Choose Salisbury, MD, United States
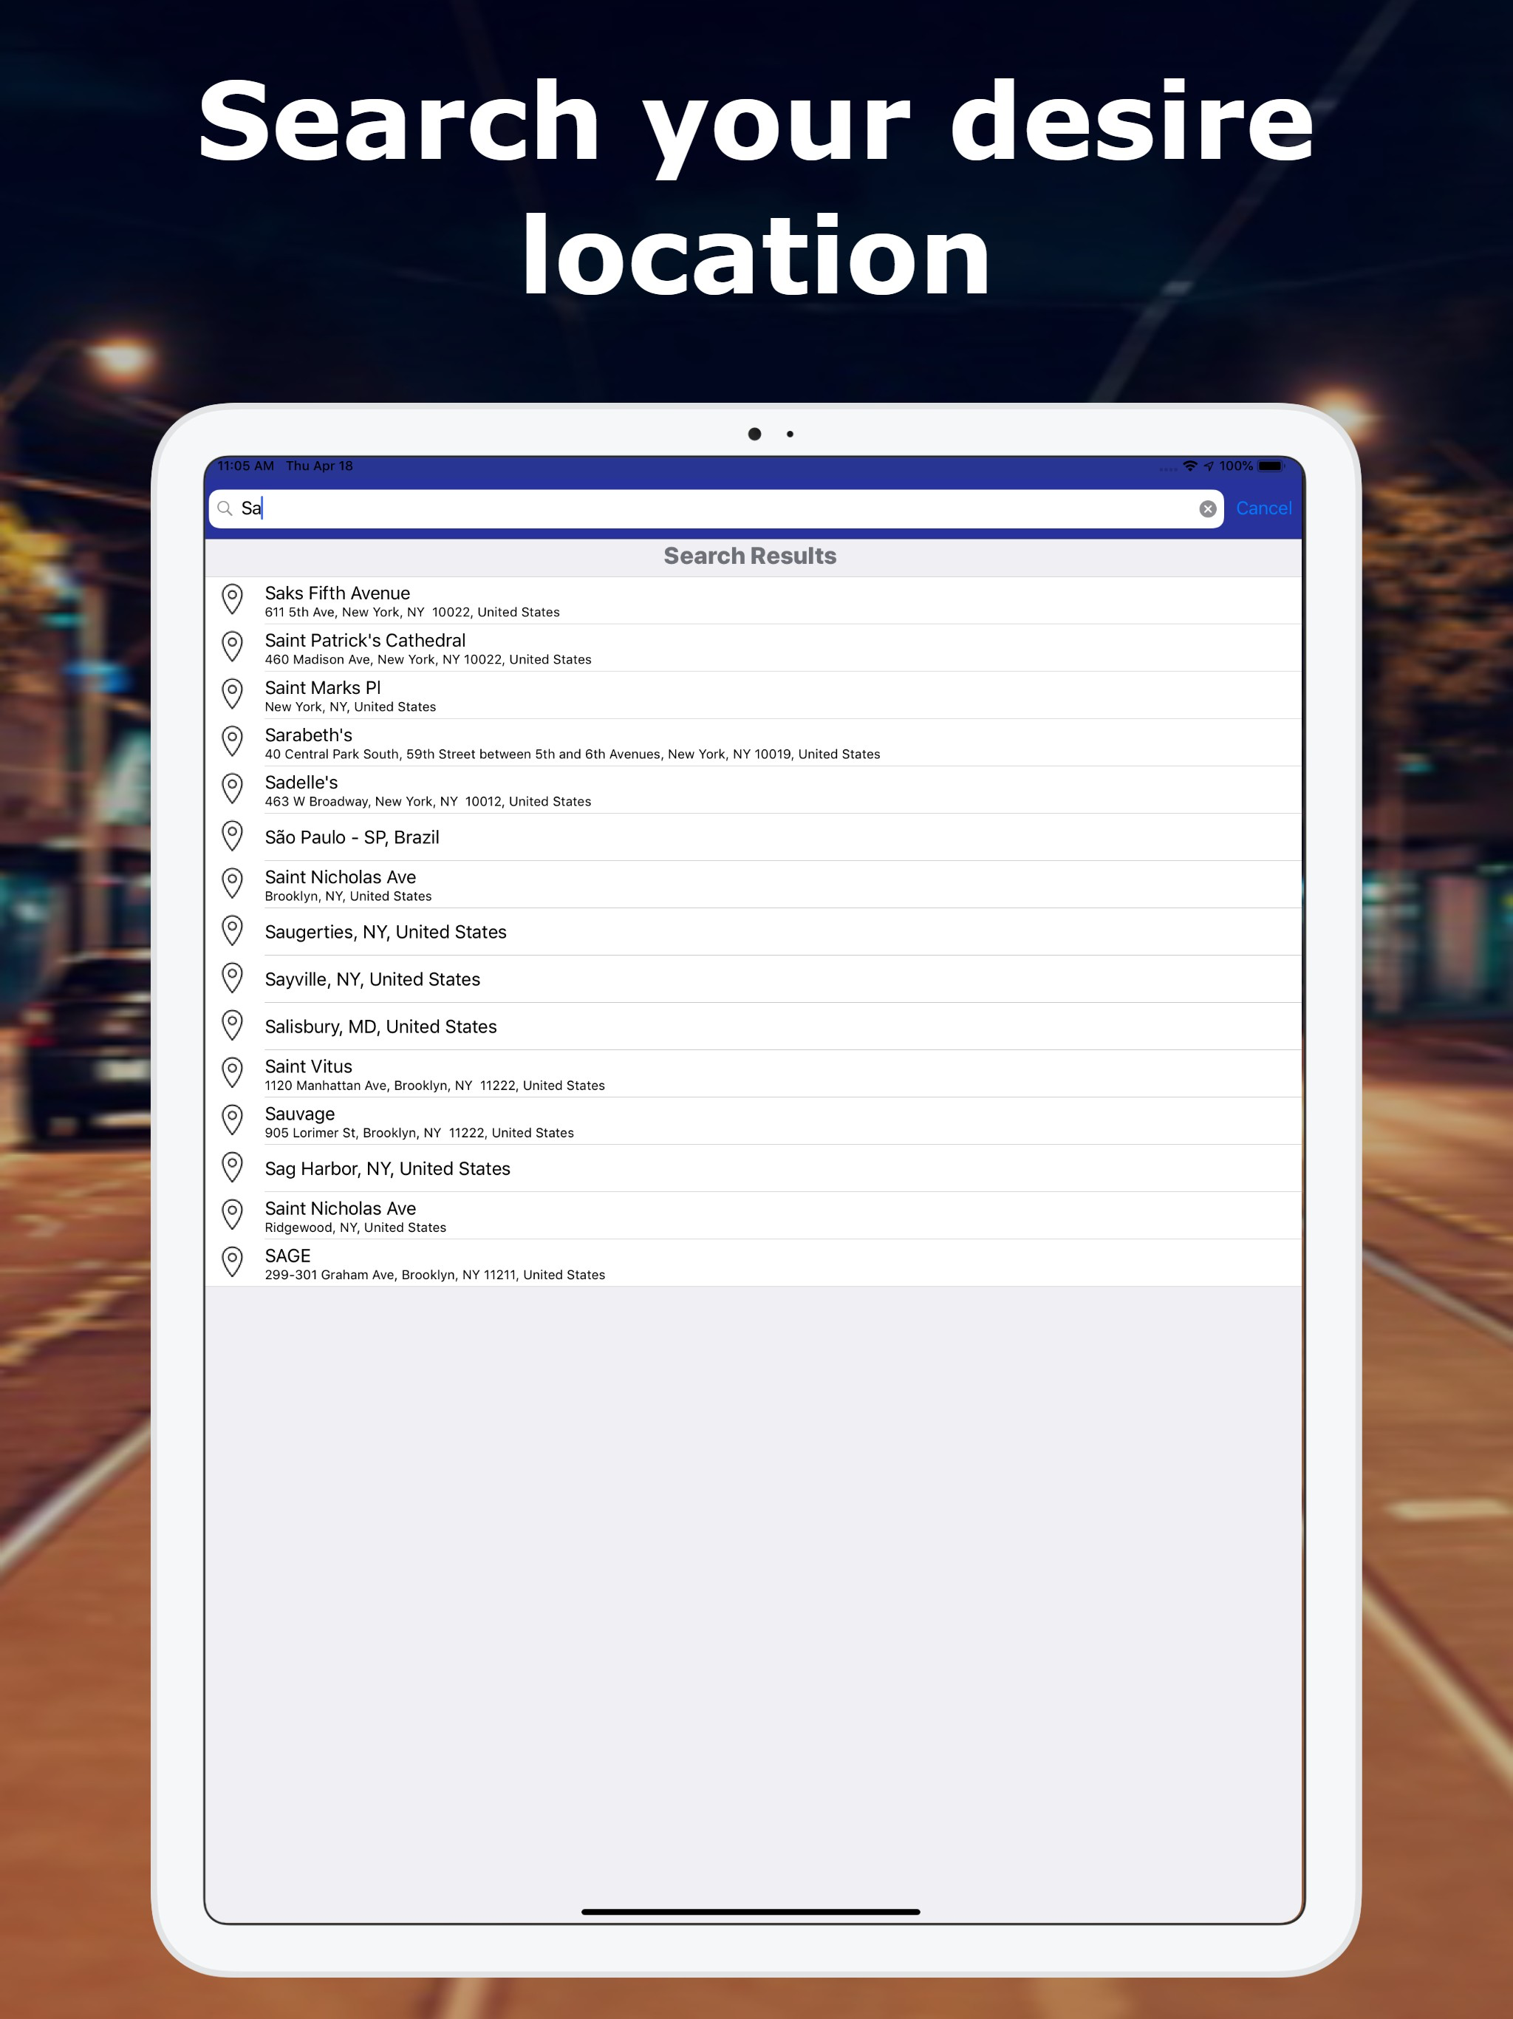This screenshot has width=1513, height=2019. point(380,1026)
